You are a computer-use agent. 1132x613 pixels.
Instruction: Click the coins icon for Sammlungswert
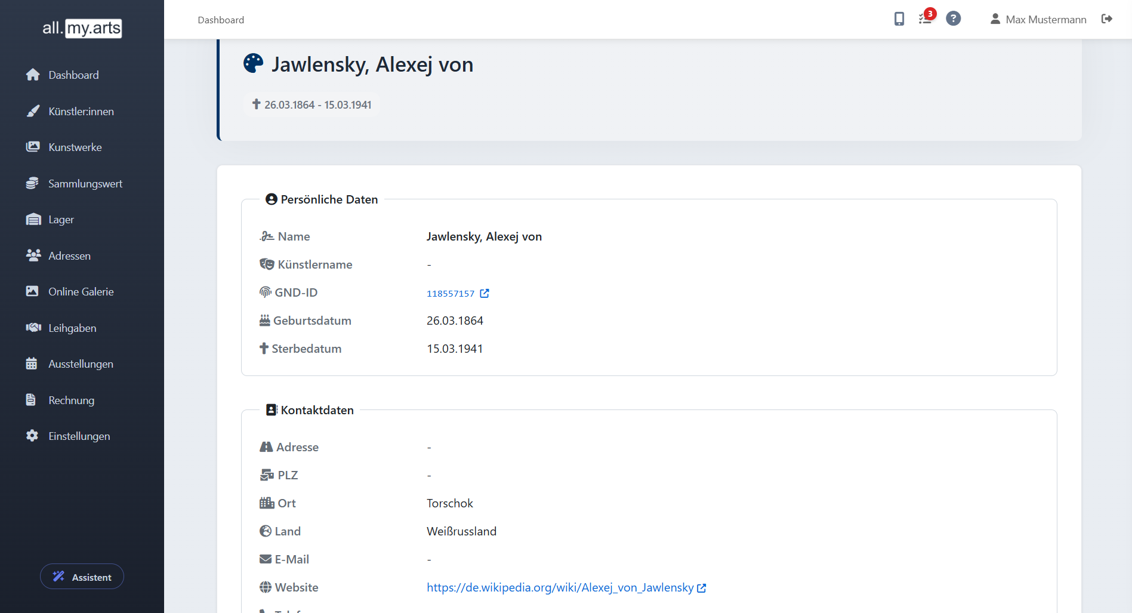point(32,183)
